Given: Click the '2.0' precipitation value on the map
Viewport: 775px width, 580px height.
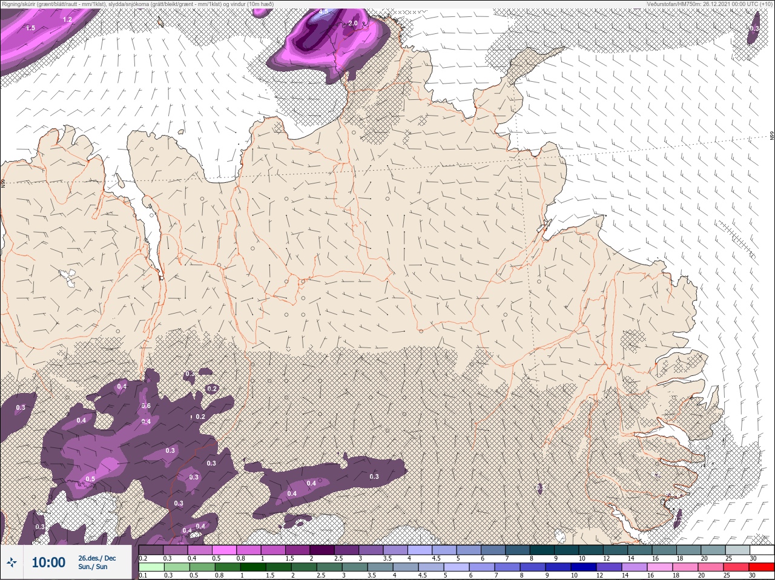Looking at the screenshot, I should tap(354, 24).
